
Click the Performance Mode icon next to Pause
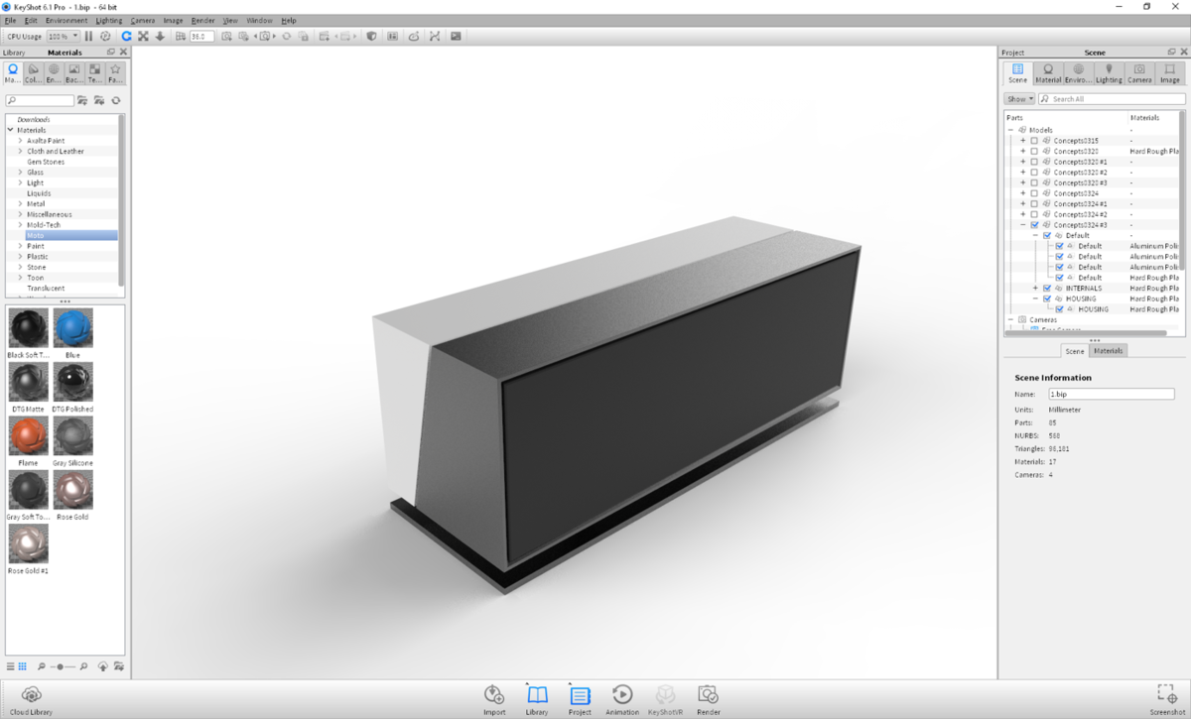105,36
